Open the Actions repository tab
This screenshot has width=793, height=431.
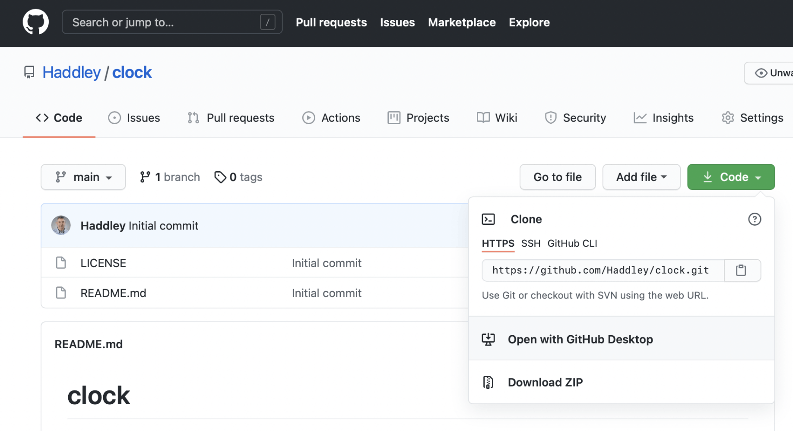331,118
